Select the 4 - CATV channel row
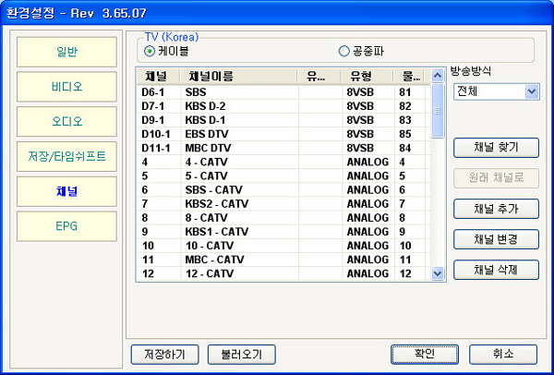The image size is (554, 375). click(283, 162)
